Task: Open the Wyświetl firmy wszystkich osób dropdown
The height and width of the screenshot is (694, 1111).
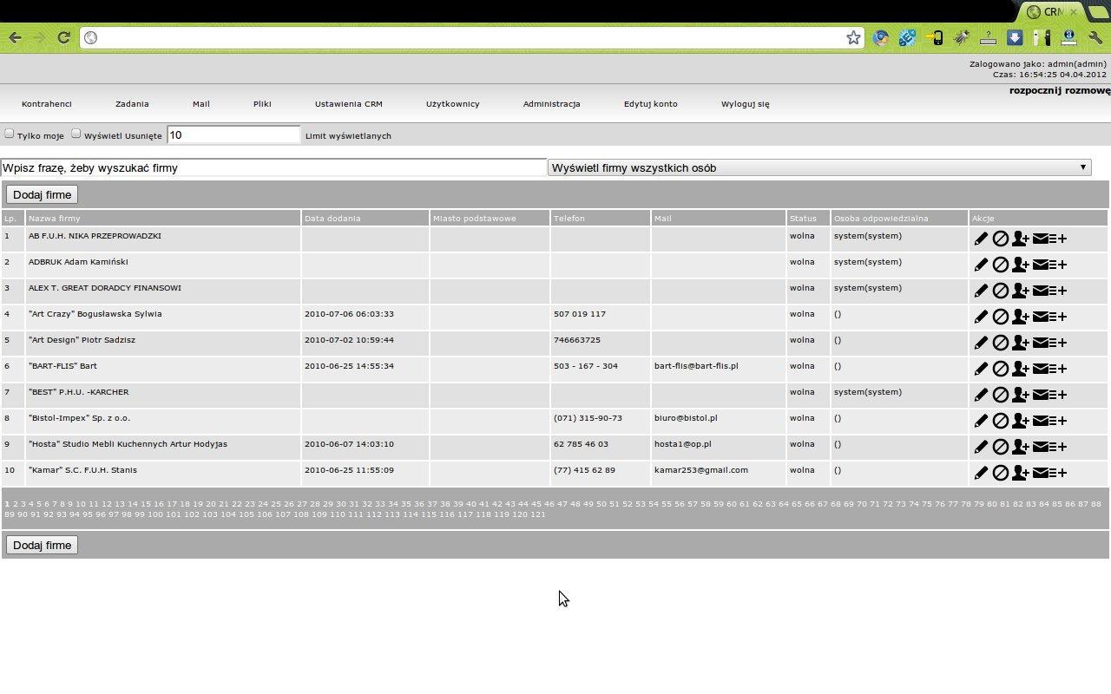Action: tap(1082, 167)
